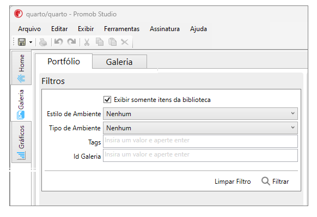Switch to the Galeria top tab
This screenshot has width=317, height=217.
click(119, 62)
